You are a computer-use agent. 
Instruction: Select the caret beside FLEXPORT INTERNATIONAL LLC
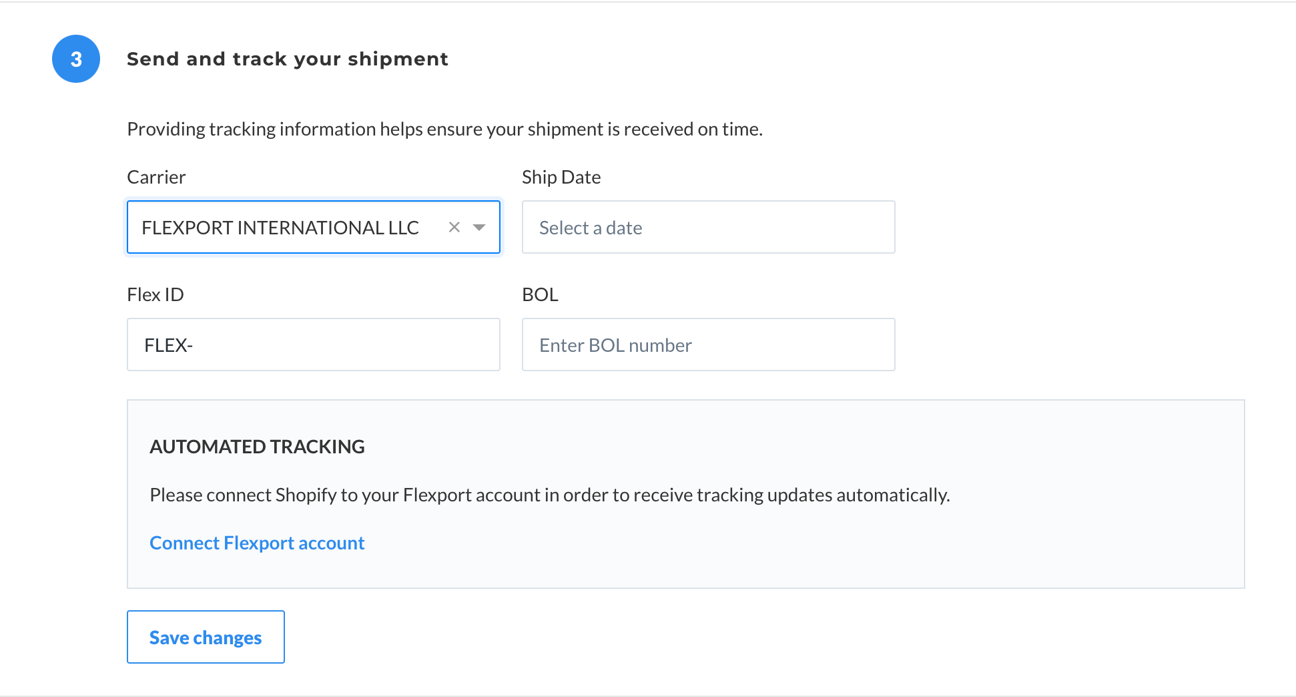479,227
